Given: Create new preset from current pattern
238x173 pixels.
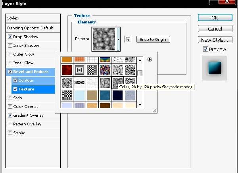Looking at the screenshot, I should click(127, 39).
